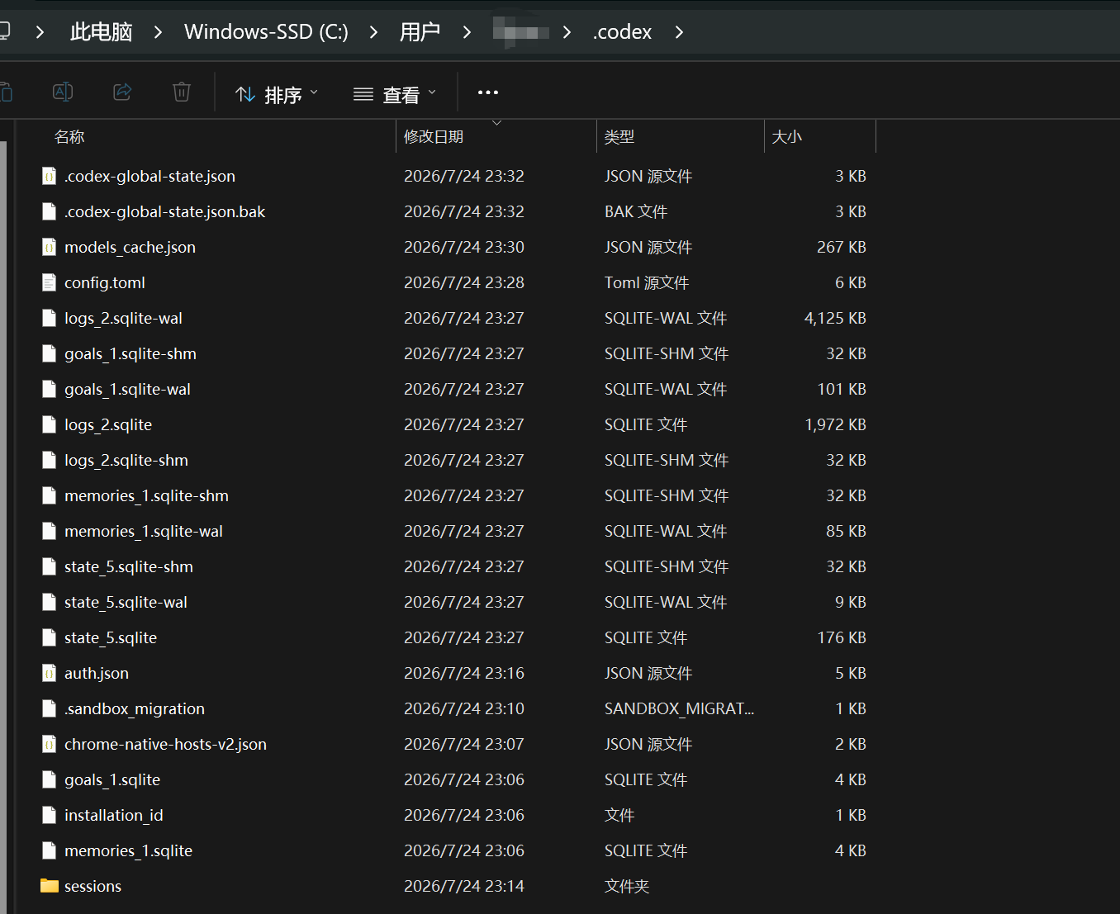Expand chevron after Windows-SSD (C:)
Viewport: 1120px width, 914px height.
pyautogui.click(x=373, y=32)
